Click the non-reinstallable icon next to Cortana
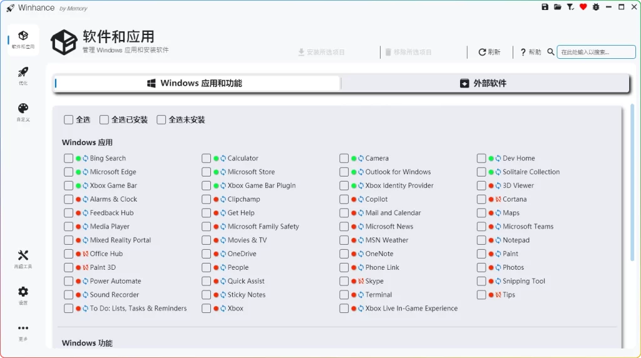 498,199
